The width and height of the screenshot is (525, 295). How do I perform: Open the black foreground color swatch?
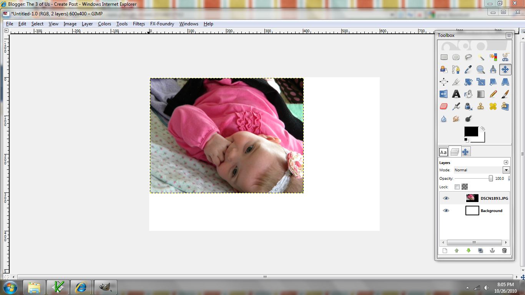click(x=471, y=131)
